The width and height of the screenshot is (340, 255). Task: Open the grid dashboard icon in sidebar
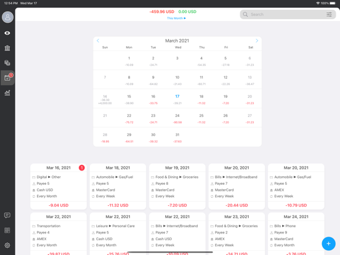point(7,230)
